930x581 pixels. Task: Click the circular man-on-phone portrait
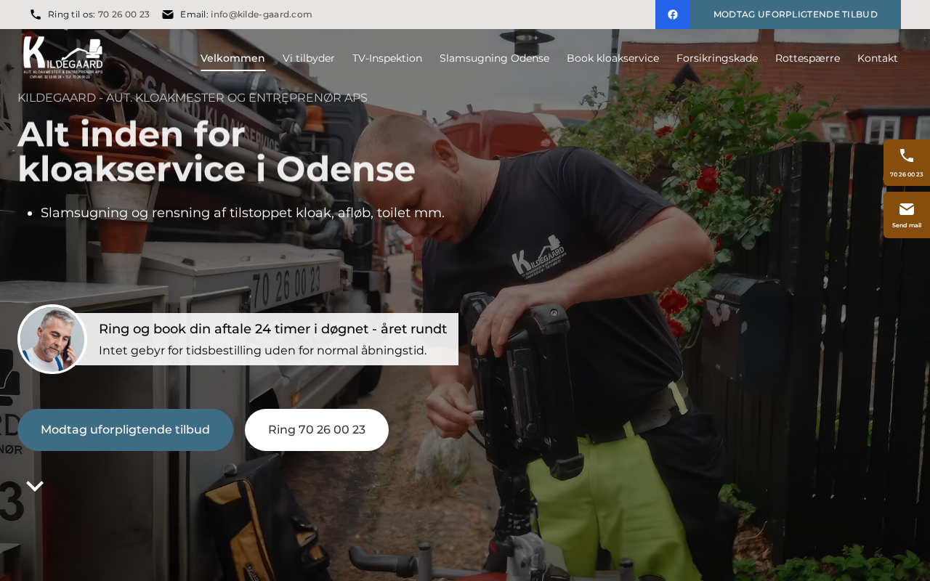point(52,339)
